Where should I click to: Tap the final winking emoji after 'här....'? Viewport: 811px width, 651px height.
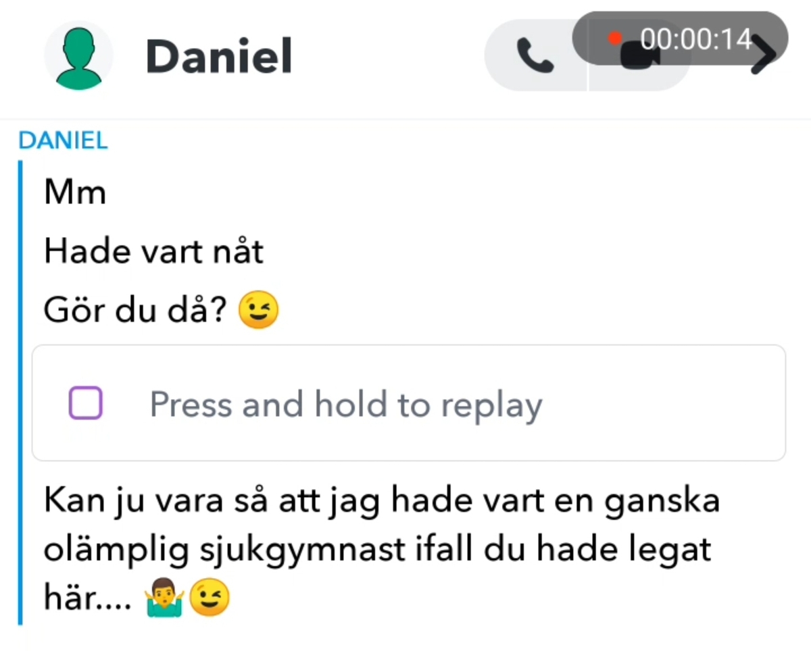pyautogui.click(x=210, y=597)
